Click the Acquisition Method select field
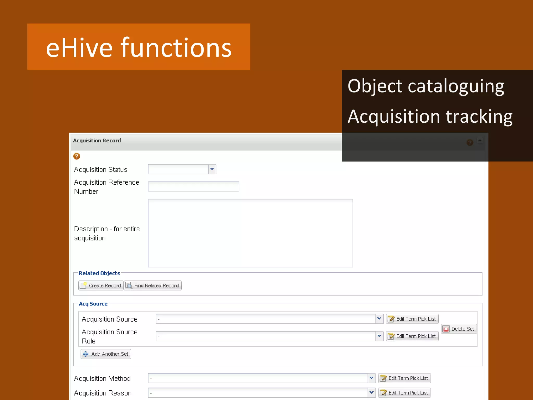This screenshot has height=400, width=533. (x=262, y=378)
